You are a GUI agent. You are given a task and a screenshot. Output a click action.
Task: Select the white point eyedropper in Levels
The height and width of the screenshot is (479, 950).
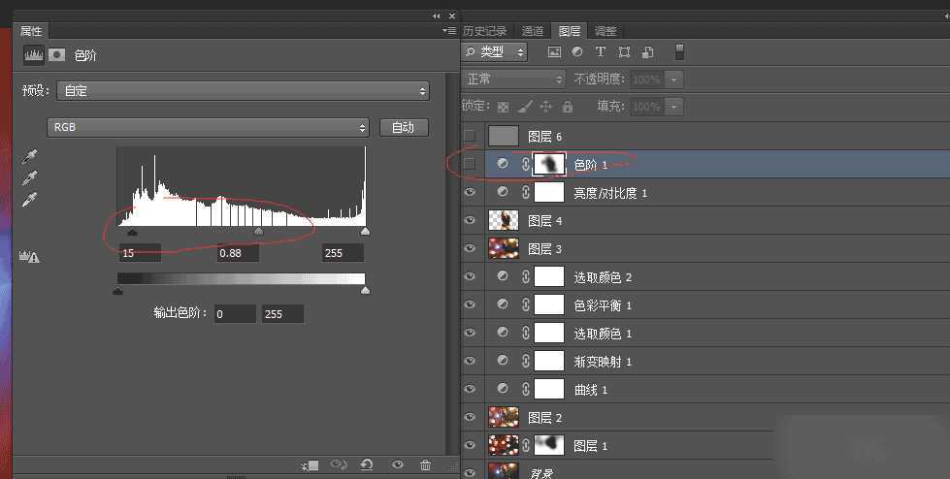[30, 199]
